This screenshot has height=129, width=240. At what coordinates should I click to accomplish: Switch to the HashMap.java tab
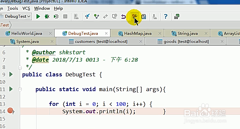tap(138, 34)
